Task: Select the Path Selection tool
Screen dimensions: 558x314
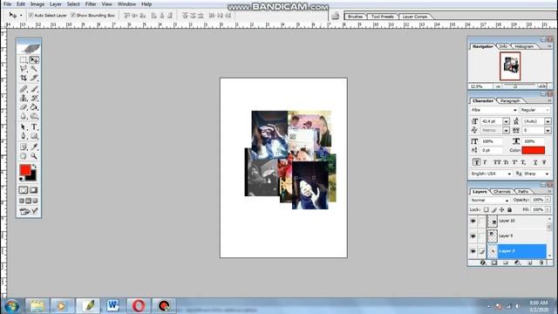Action: [24, 127]
